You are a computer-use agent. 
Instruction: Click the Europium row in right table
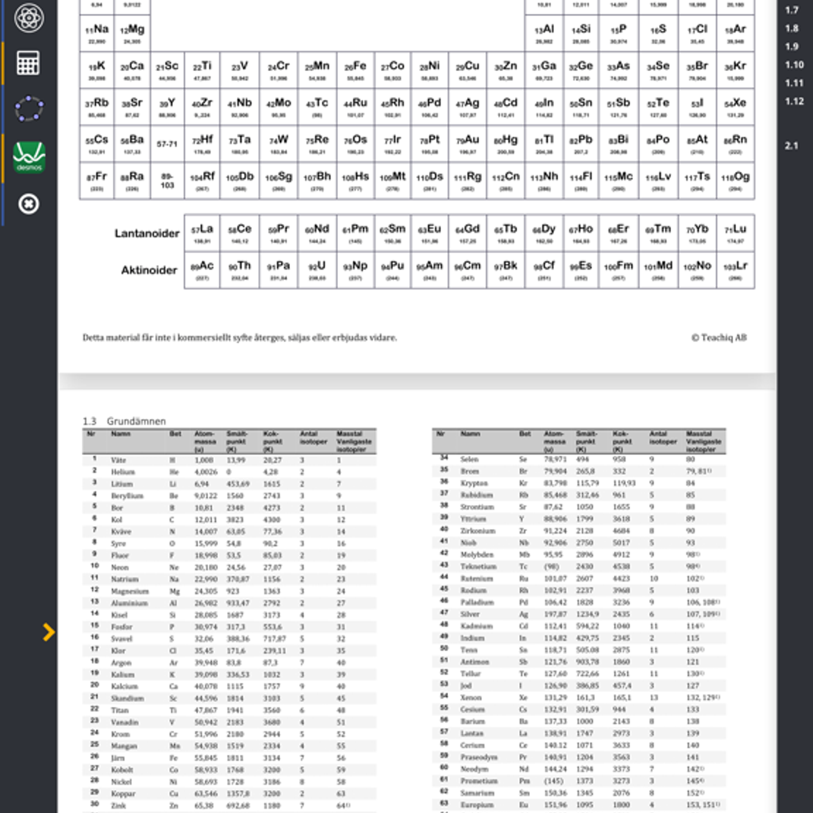579,805
